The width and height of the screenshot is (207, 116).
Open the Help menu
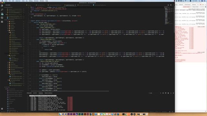point(47,1)
